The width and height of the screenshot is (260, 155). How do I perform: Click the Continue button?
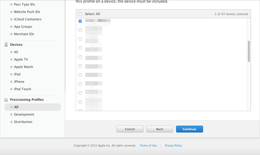(x=190, y=129)
